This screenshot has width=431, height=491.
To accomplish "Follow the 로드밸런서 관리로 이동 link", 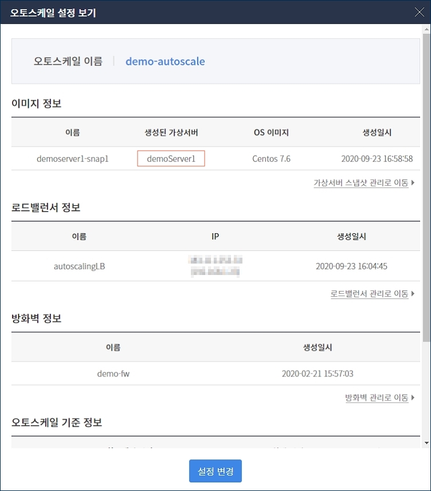I will coord(369,293).
